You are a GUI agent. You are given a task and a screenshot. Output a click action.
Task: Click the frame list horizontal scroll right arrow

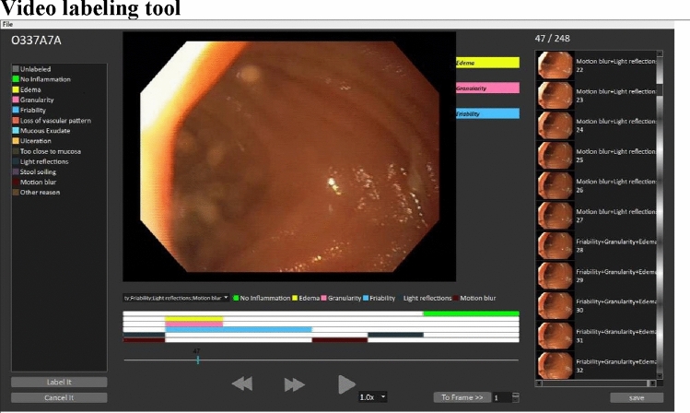coord(652,383)
